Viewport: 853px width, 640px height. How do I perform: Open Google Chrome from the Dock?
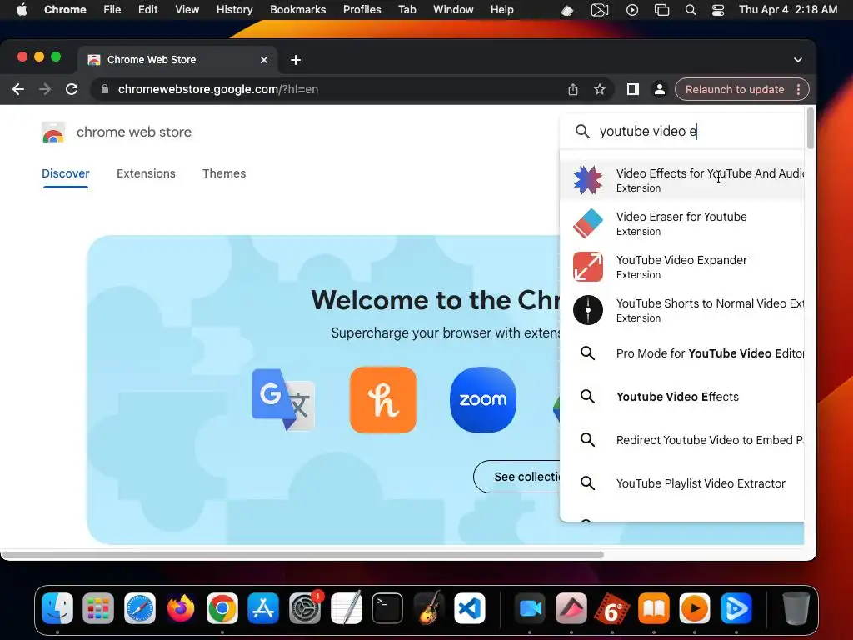(222, 608)
